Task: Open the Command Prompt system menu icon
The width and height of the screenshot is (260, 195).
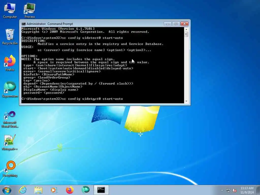Action: tap(24, 24)
